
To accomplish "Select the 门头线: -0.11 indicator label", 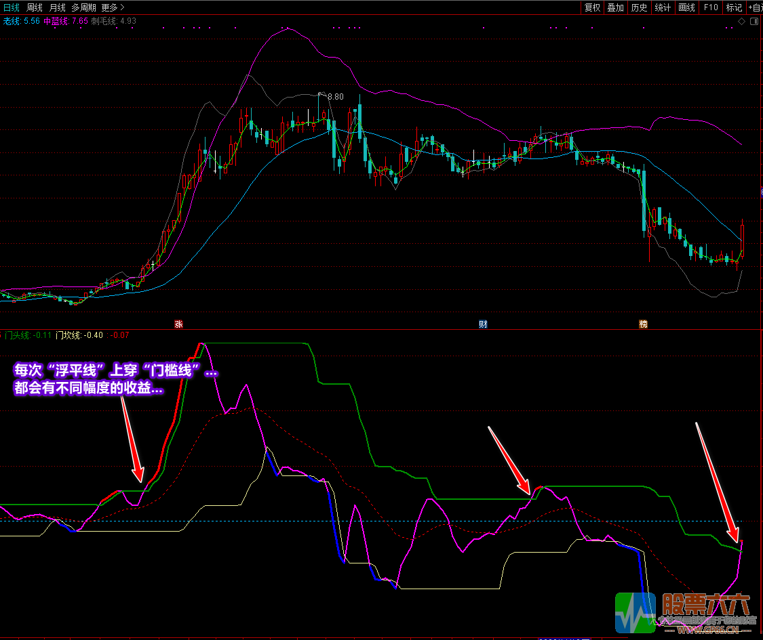I will (28, 335).
